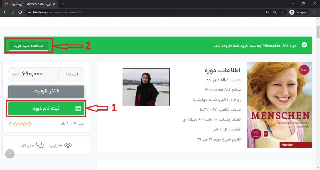Click the credit card icon on register button
The image size is (320, 170).
pos(78,109)
